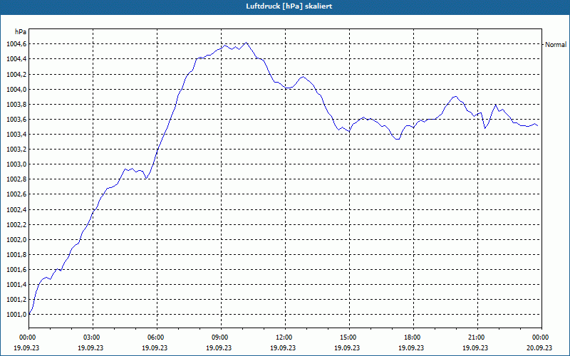Click the 1004,2 y-axis value

tap(16, 75)
